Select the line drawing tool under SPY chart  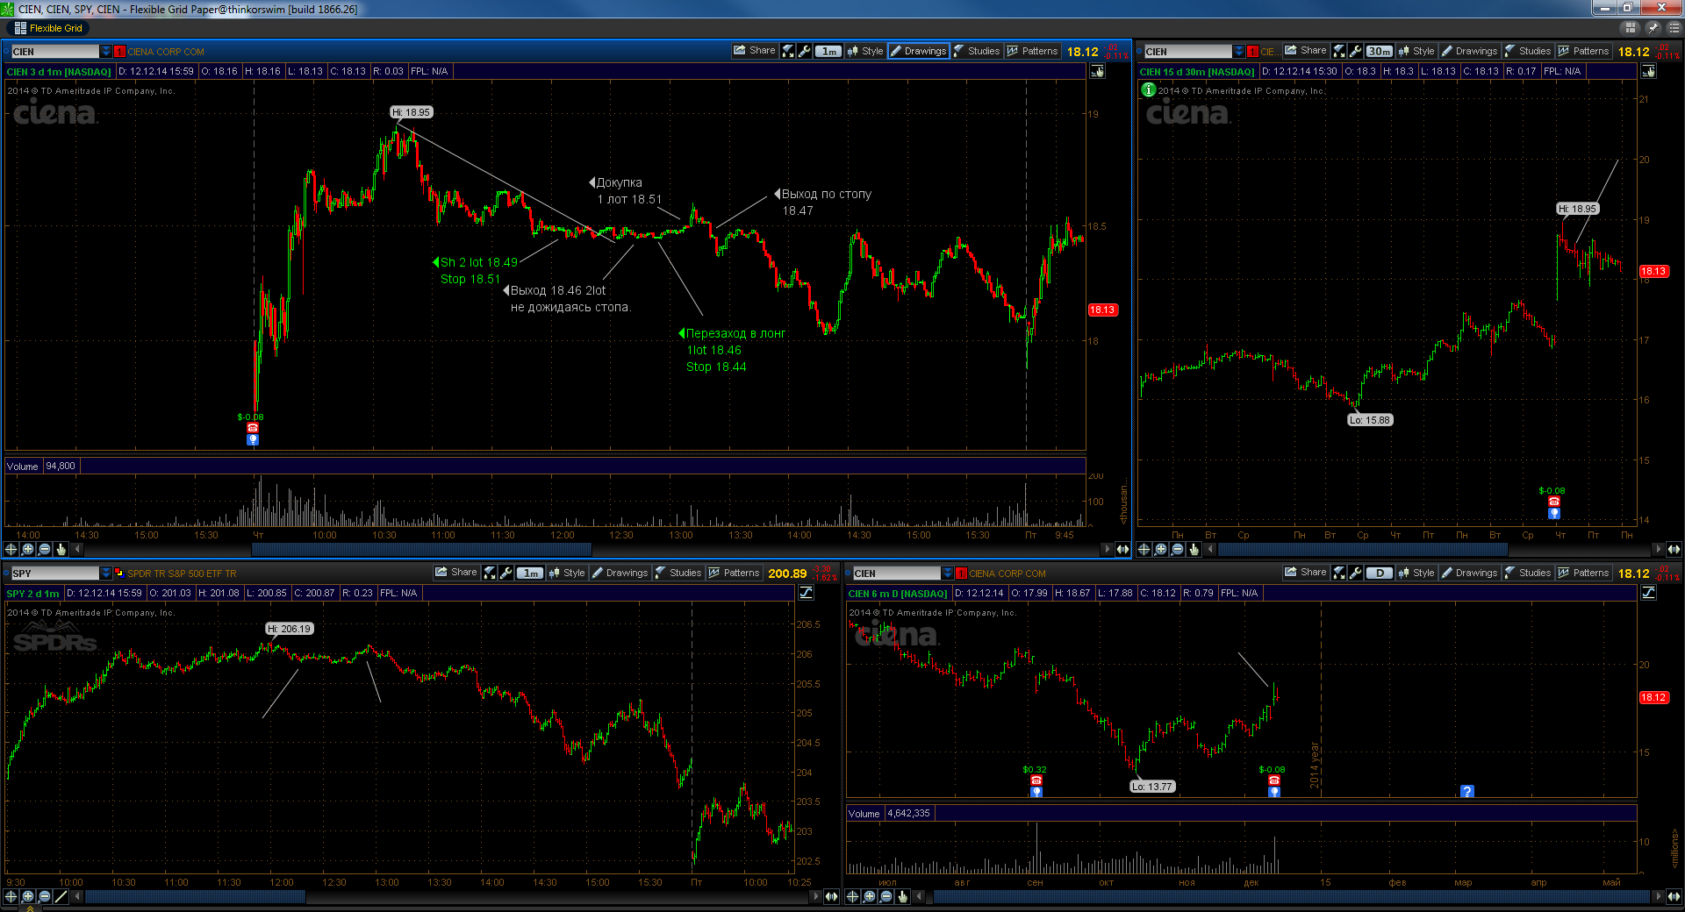[x=61, y=896]
